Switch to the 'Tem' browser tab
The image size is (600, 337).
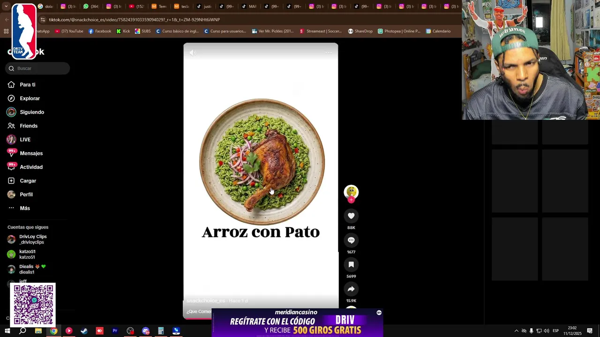click(159, 7)
